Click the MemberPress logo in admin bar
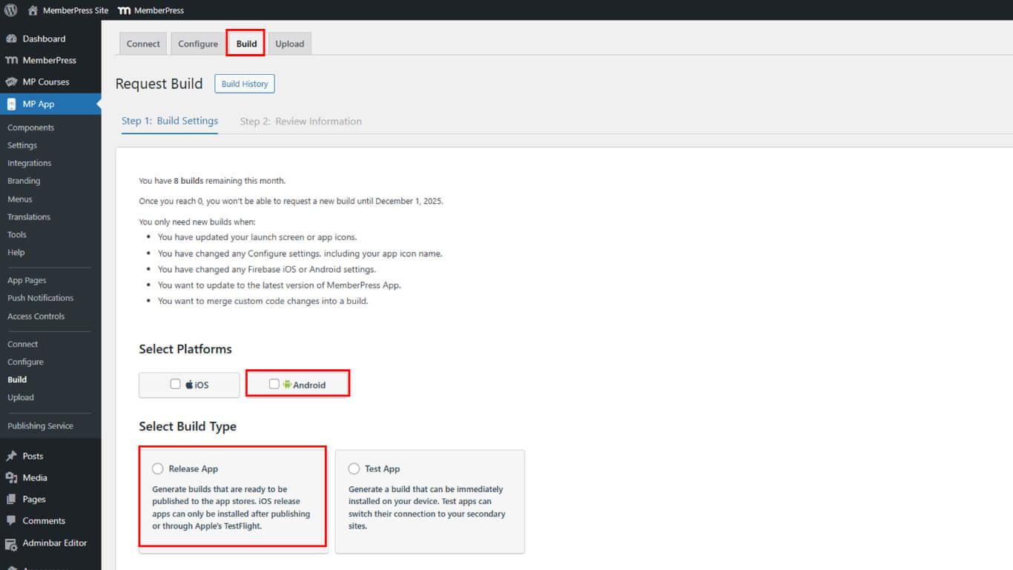The width and height of the screenshot is (1013, 570). [x=125, y=10]
